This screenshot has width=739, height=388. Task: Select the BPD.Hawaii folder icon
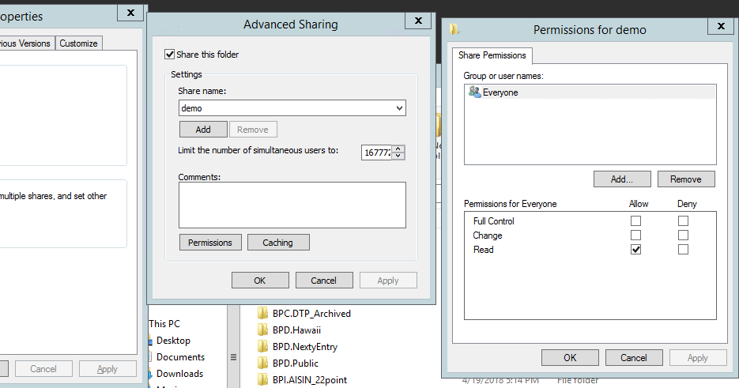264,330
